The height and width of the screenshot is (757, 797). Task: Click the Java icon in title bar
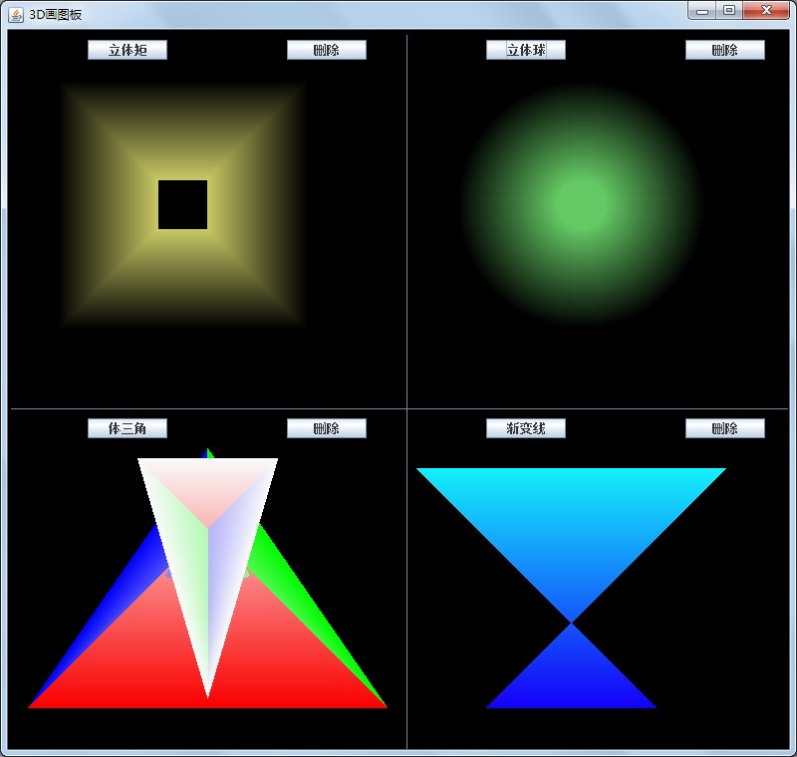pos(16,15)
